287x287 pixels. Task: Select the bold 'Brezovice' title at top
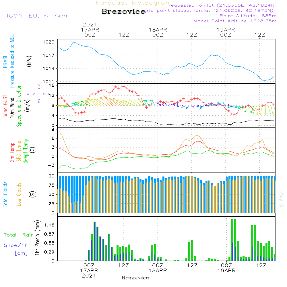(123, 11)
